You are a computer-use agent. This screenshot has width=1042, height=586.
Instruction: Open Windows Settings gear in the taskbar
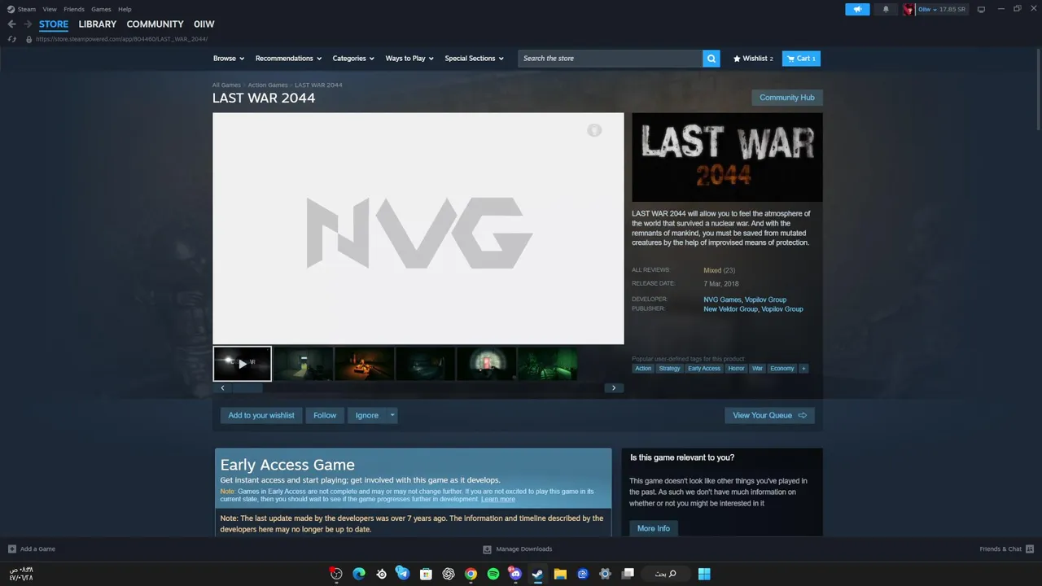(x=605, y=574)
